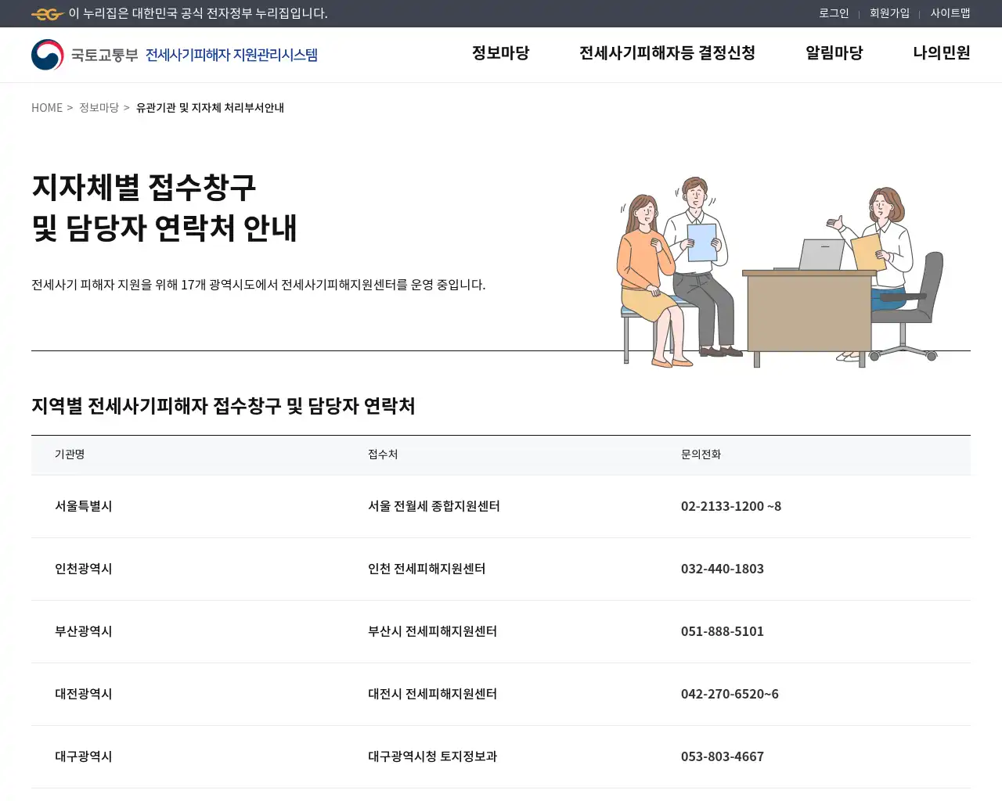The image size is (1002, 801).
Task: Select 대구광역시청 토지정보과 cell
Action: (x=432, y=756)
